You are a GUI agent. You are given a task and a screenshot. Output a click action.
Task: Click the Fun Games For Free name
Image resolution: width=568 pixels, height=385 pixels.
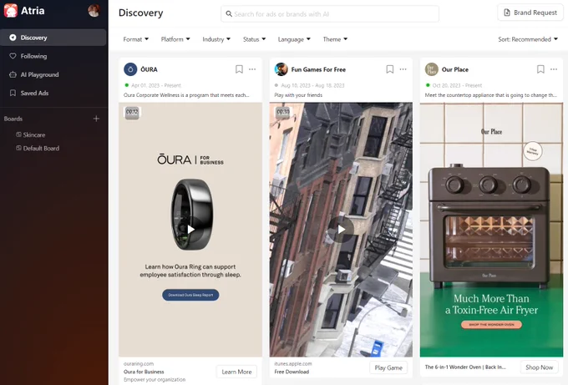pyautogui.click(x=318, y=69)
